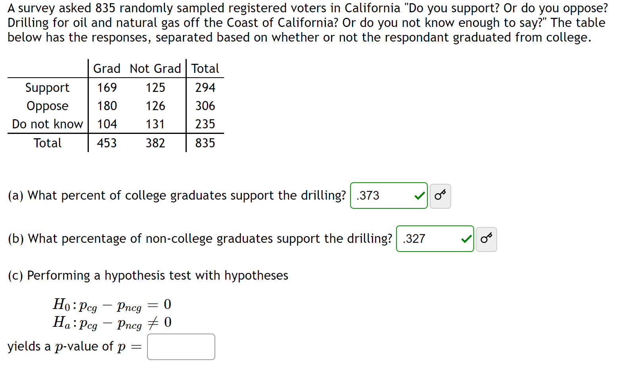The image size is (626, 368).
Task: Click the empty box after 'yields a p-value of'
Action: (x=181, y=346)
